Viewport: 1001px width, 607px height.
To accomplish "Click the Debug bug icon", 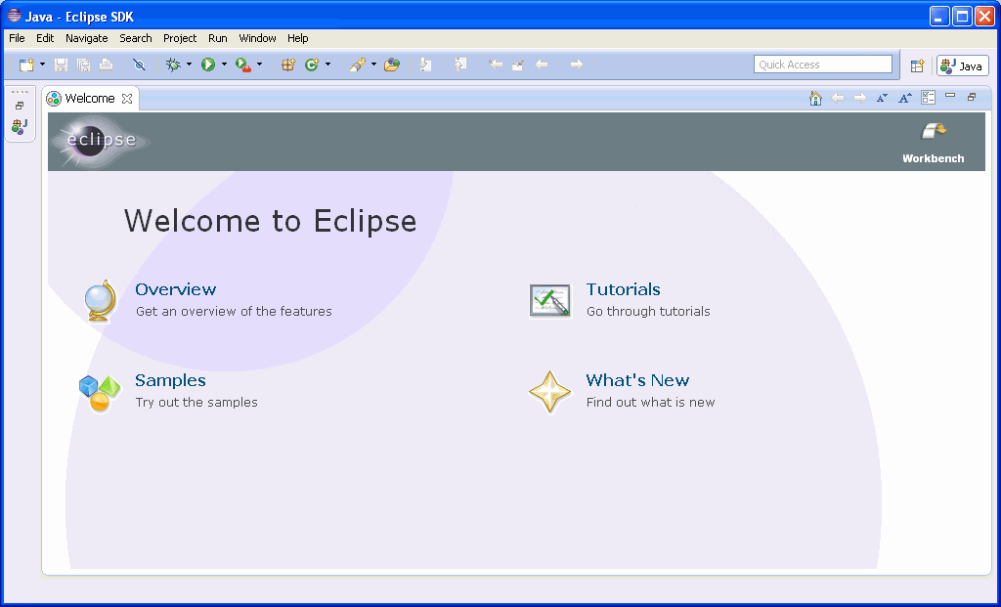I will coord(173,65).
